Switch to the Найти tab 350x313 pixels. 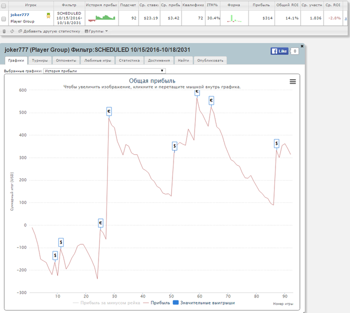pos(183,61)
